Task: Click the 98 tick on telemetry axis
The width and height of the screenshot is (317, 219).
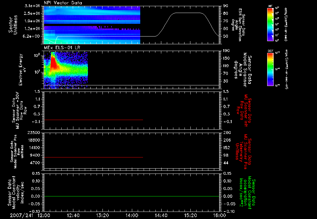Action: point(226,155)
